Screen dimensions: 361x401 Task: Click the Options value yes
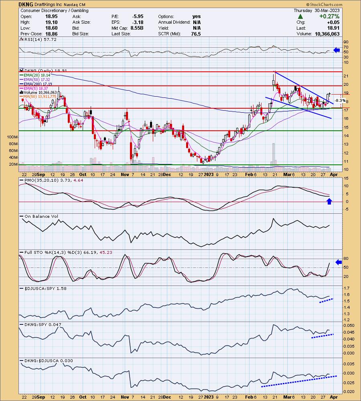pyautogui.click(x=197, y=16)
